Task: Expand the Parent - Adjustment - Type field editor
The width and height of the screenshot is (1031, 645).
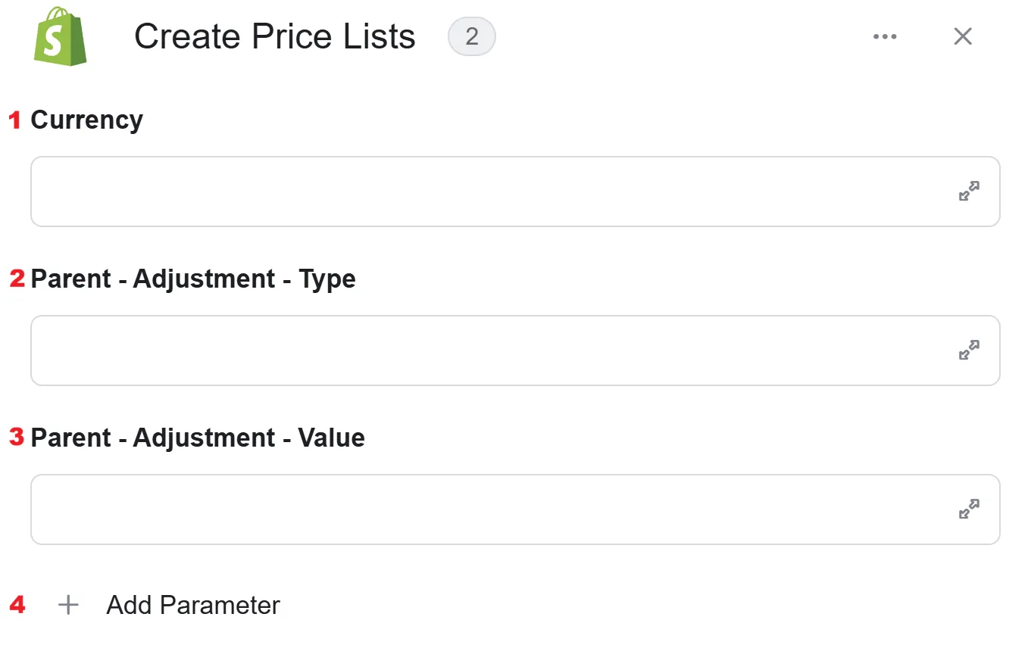Action: (969, 351)
